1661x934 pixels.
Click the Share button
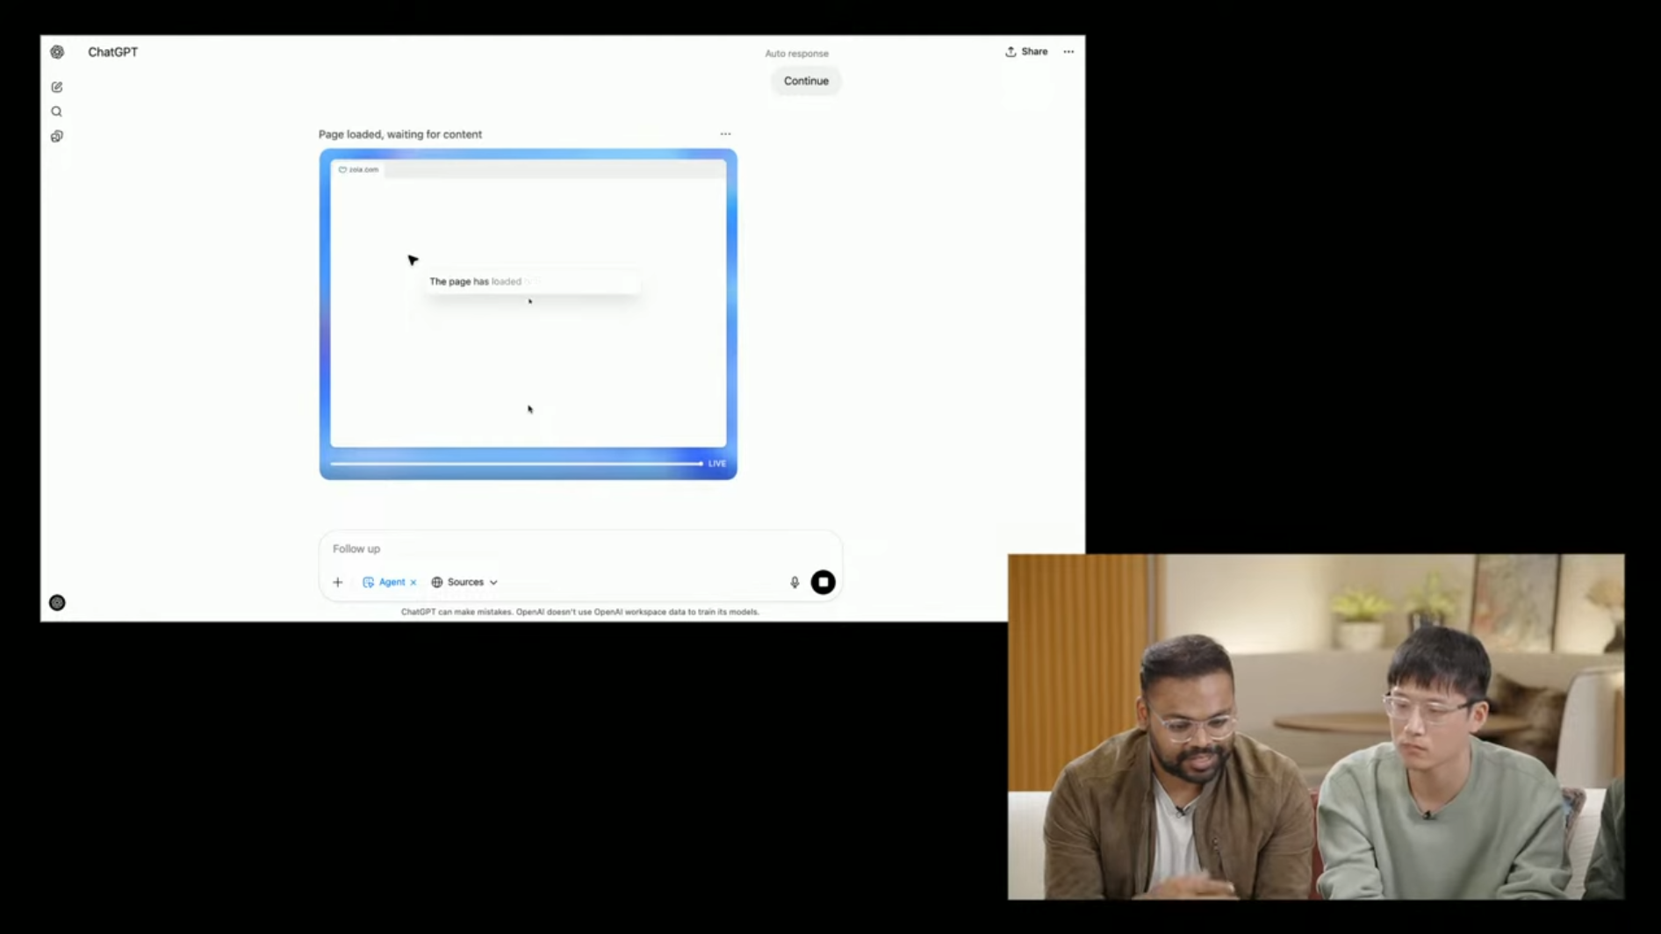(1026, 52)
